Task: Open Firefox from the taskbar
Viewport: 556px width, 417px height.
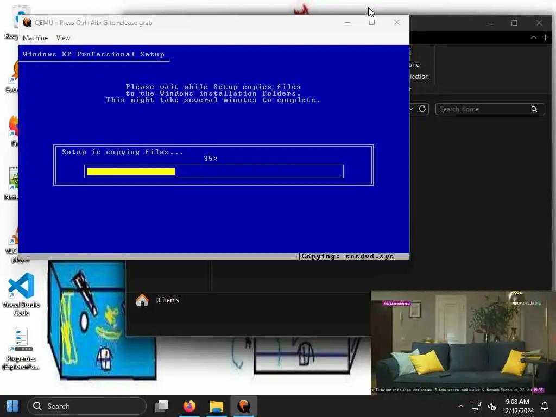Action: 189,406
